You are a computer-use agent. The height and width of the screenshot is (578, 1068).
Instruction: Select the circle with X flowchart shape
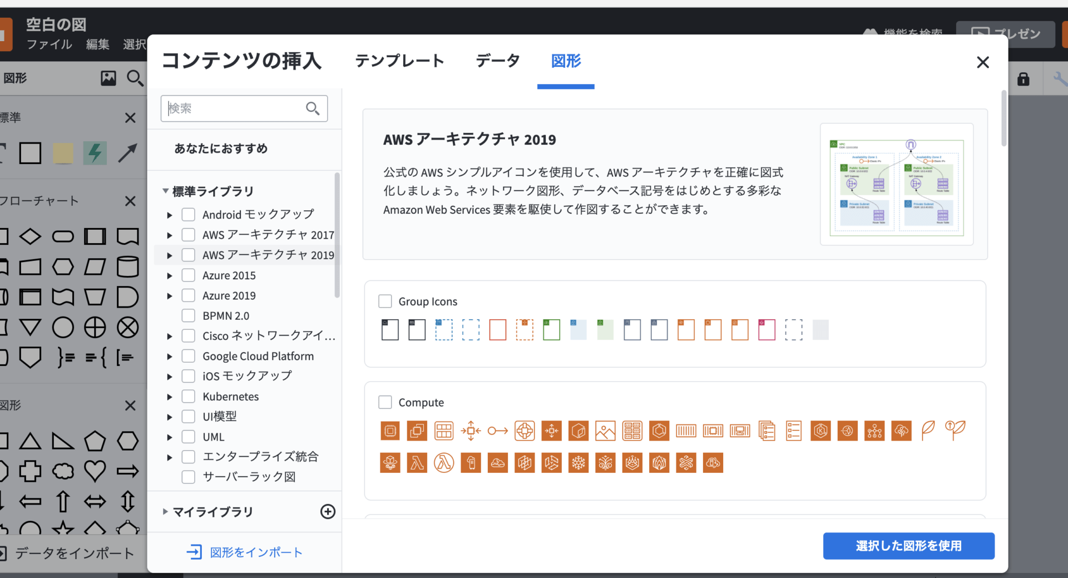click(127, 328)
